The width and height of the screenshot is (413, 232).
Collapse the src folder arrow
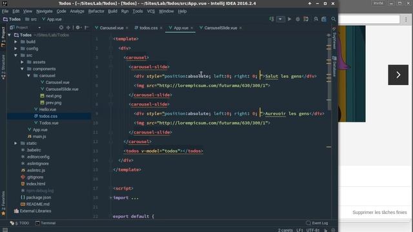click(15, 55)
